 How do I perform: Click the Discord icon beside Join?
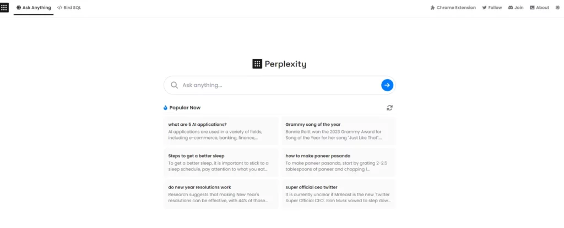[x=511, y=8]
